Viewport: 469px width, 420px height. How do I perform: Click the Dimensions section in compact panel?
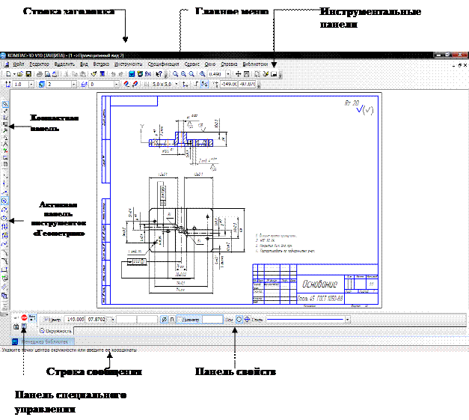click(5, 111)
